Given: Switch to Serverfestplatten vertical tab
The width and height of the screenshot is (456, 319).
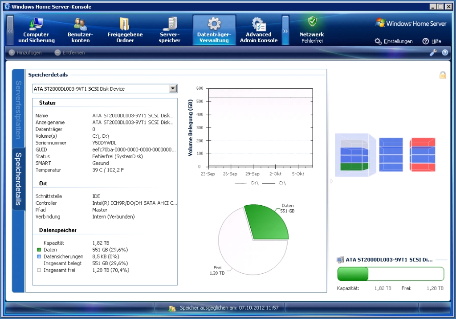Looking at the screenshot, I should coord(18,109).
